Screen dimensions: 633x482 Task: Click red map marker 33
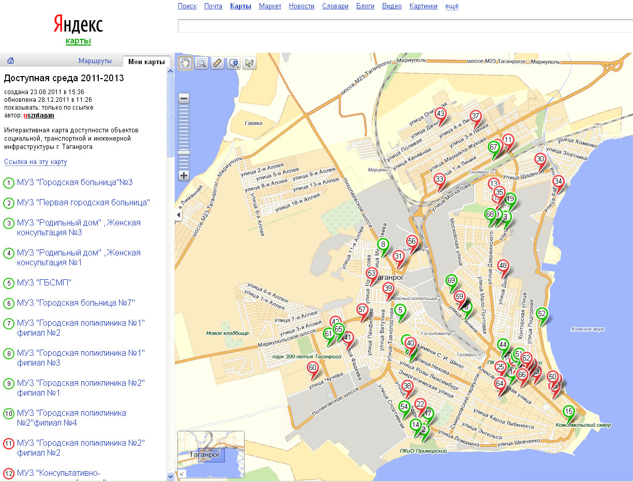click(x=440, y=180)
